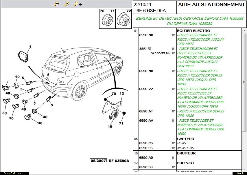Click the nut 70/71 thumbnail
The width and height of the screenshot is (247, 175).
[x=107, y=20]
